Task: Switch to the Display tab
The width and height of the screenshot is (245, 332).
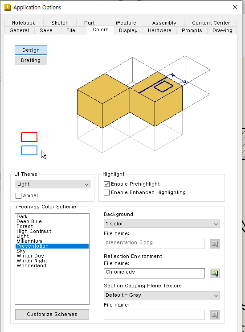Action: tap(128, 30)
